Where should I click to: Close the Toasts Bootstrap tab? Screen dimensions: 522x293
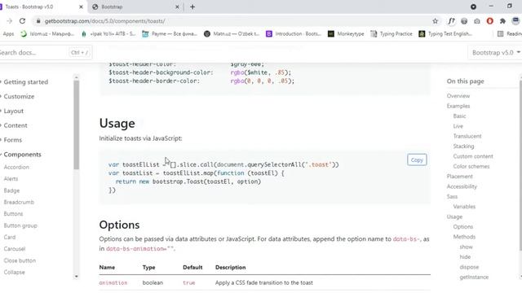[81, 7]
